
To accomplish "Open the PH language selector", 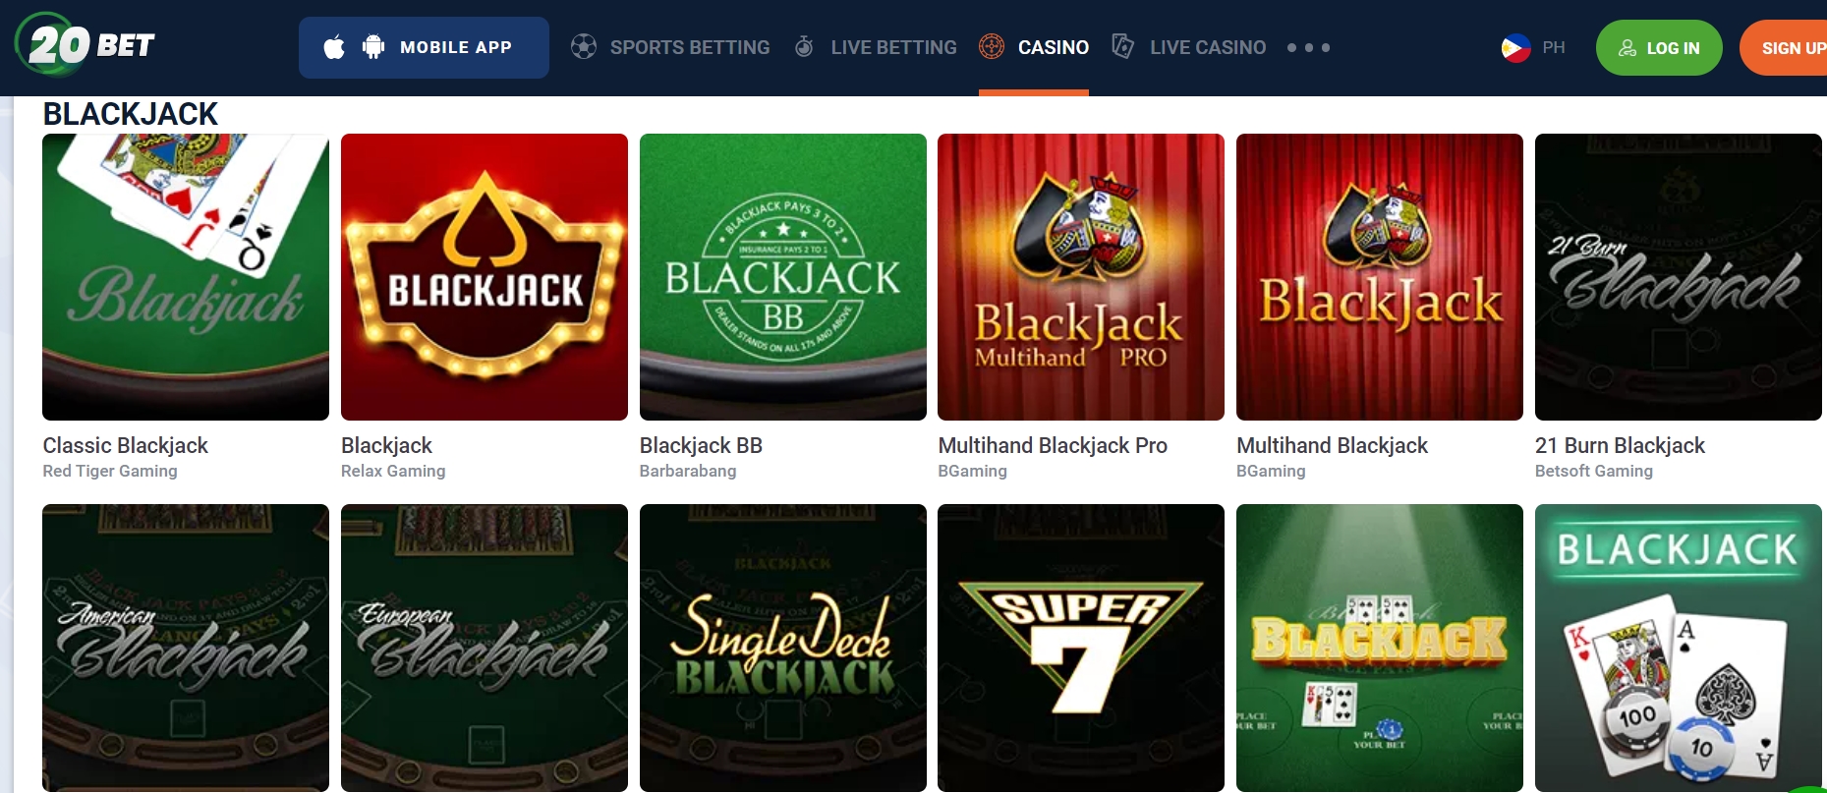I will [x=1534, y=47].
